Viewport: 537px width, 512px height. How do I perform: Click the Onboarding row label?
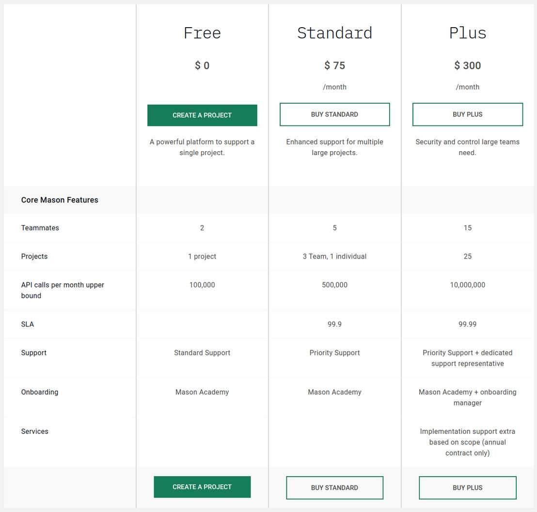pyautogui.click(x=40, y=392)
